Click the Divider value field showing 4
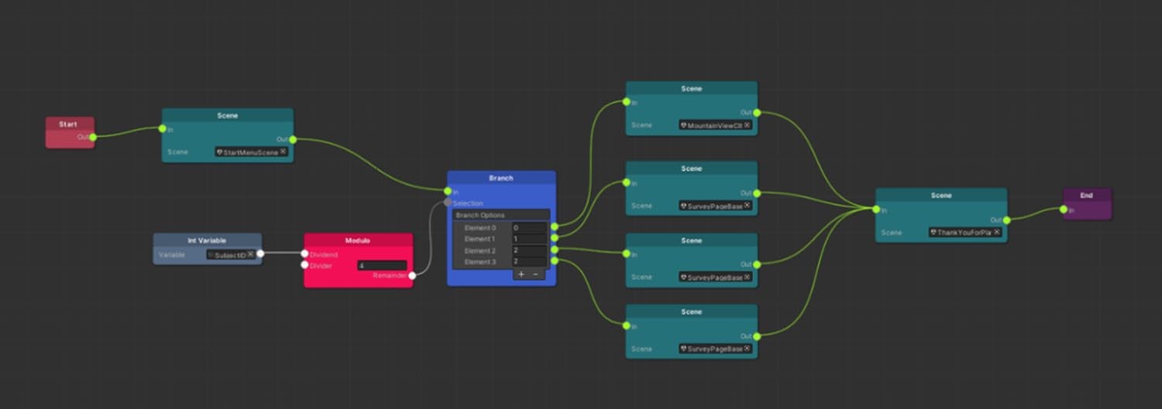Viewport: 1162px width, 409px height. click(x=382, y=265)
